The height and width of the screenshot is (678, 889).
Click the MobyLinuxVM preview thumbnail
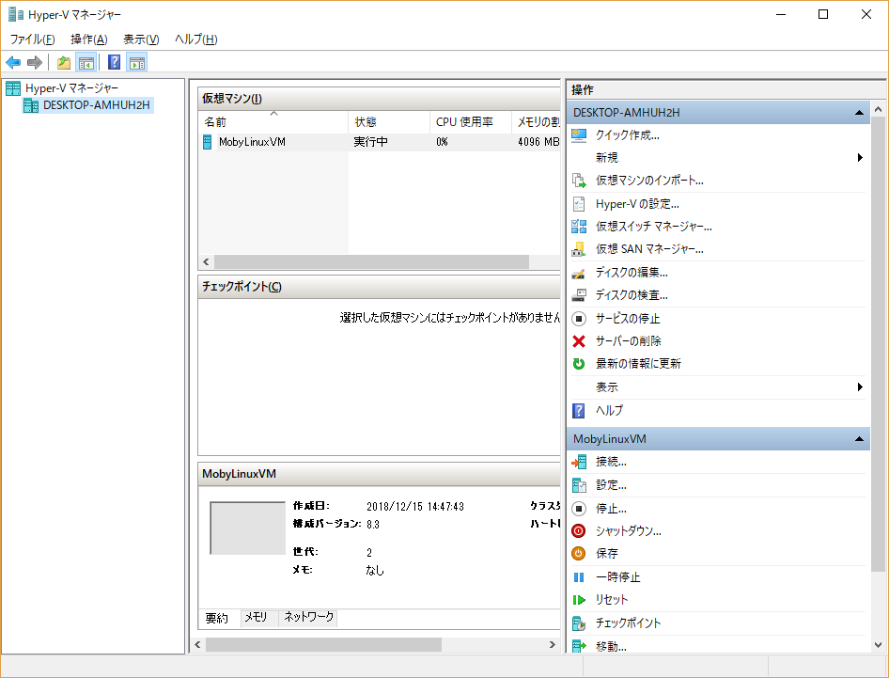click(248, 528)
